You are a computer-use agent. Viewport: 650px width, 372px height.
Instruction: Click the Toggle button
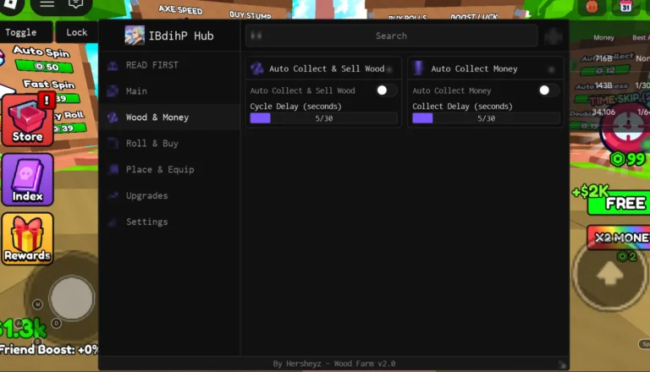click(25, 32)
